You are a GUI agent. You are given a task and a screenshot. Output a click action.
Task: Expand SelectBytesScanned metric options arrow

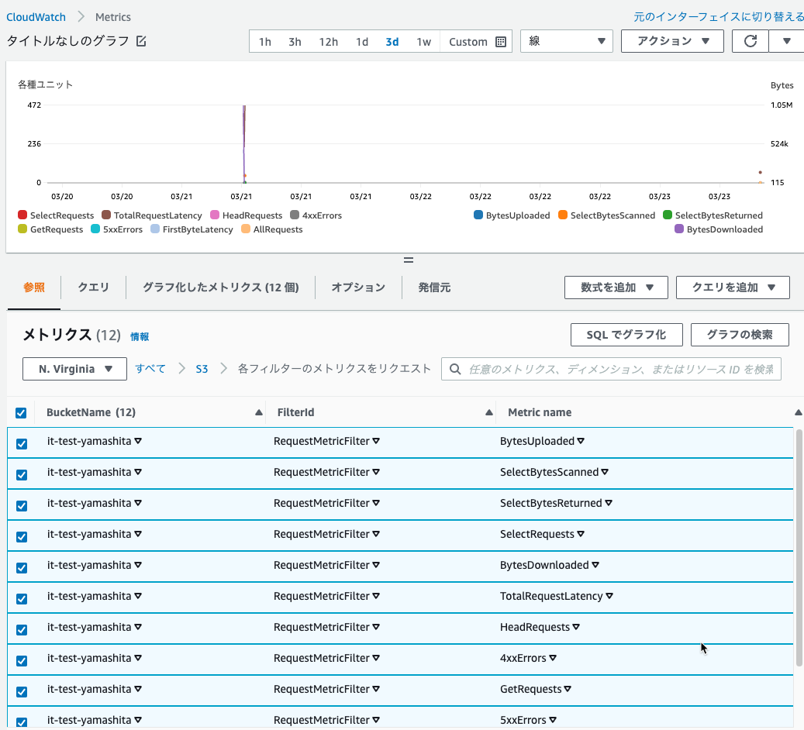(x=605, y=472)
